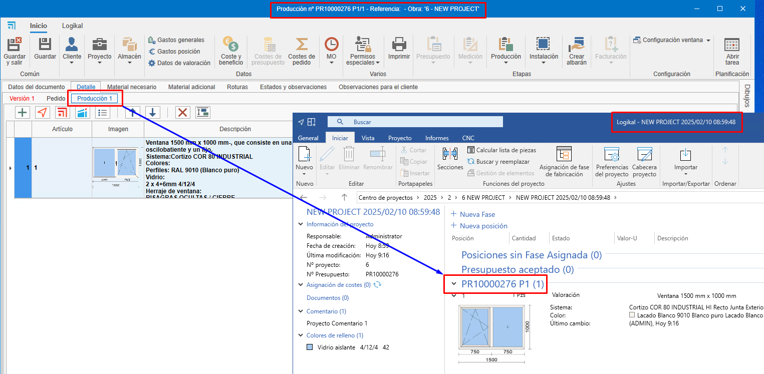Open the Documentos (0) link

(x=328, y=298)
